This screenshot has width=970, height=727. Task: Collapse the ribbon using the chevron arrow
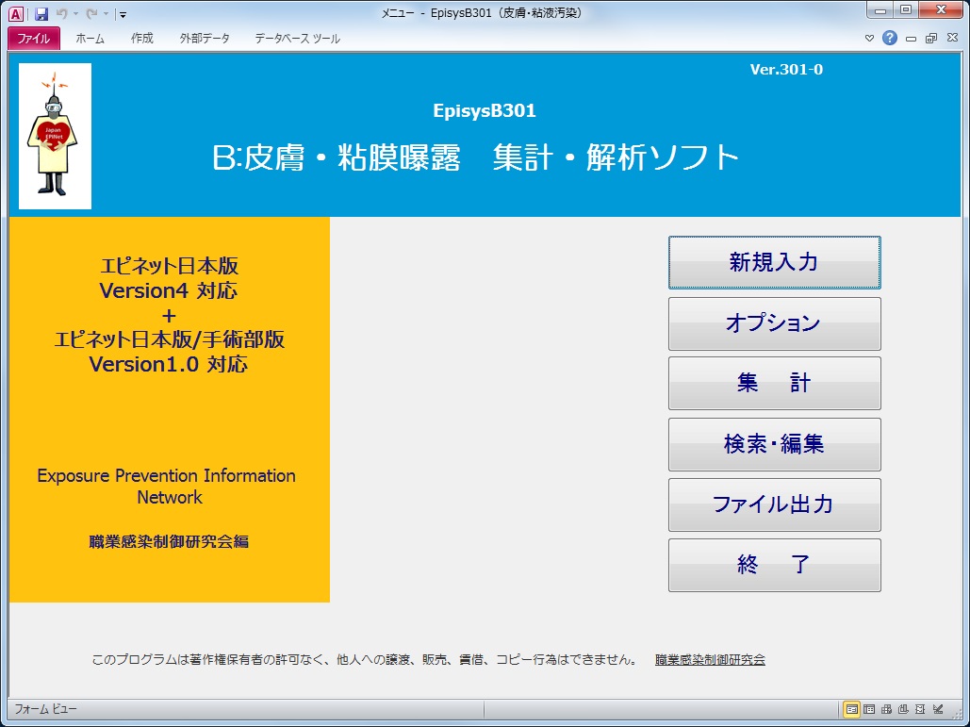tap(870, 39)
